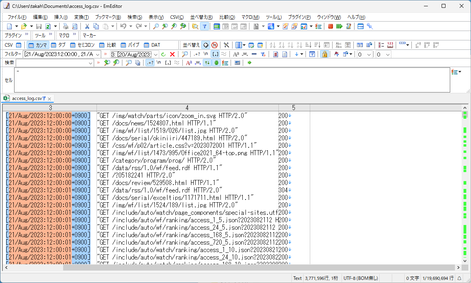This screenshot has height=283, width=471.
Task: Click the vertical scrollbar down arrow
Action: (465, 261)
